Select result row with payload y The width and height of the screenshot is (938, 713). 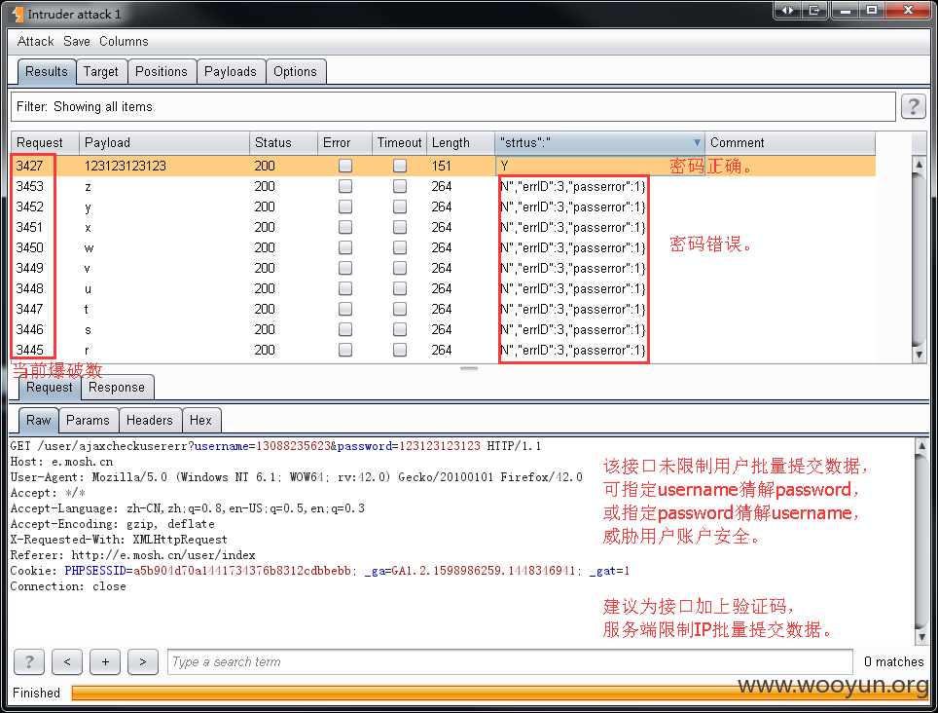pyautogui.click(x=444, y=206)
